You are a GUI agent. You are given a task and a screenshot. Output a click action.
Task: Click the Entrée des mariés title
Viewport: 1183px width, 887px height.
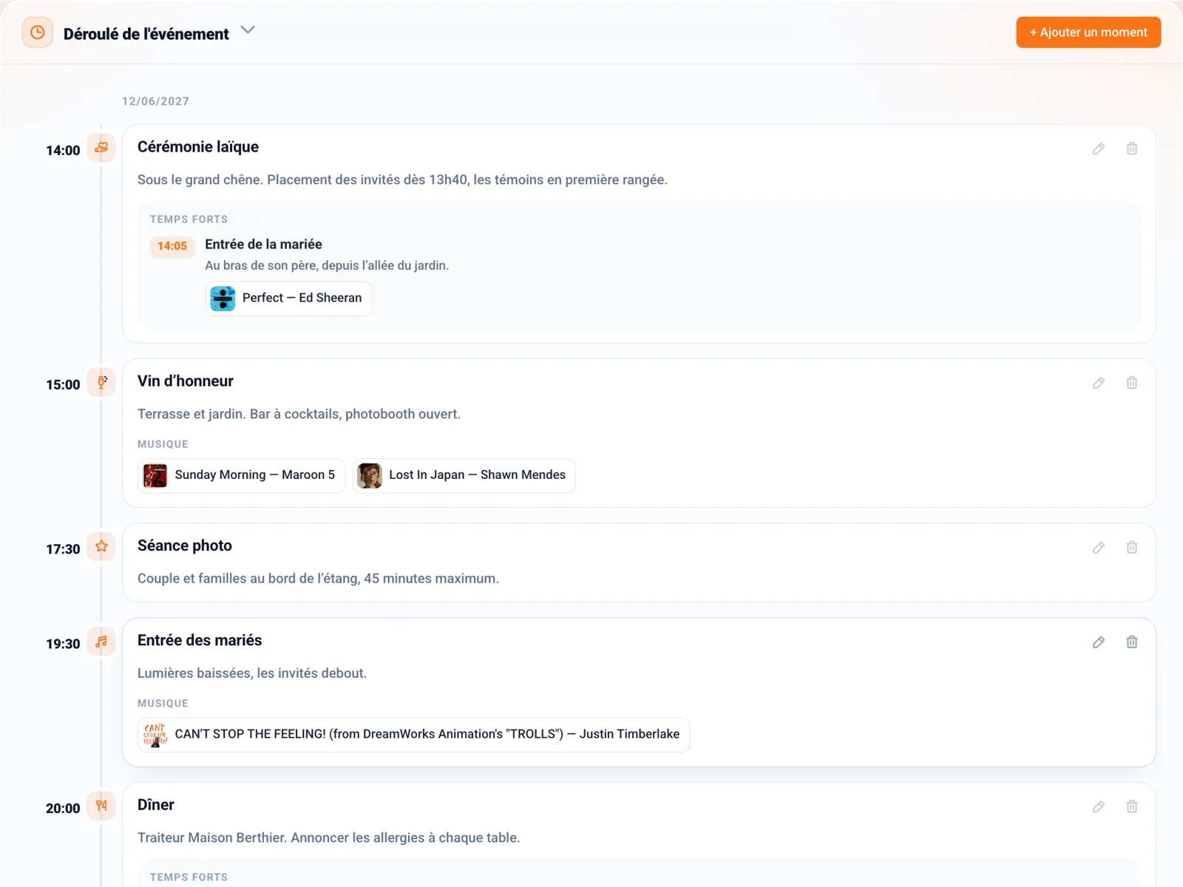point(200,640)
